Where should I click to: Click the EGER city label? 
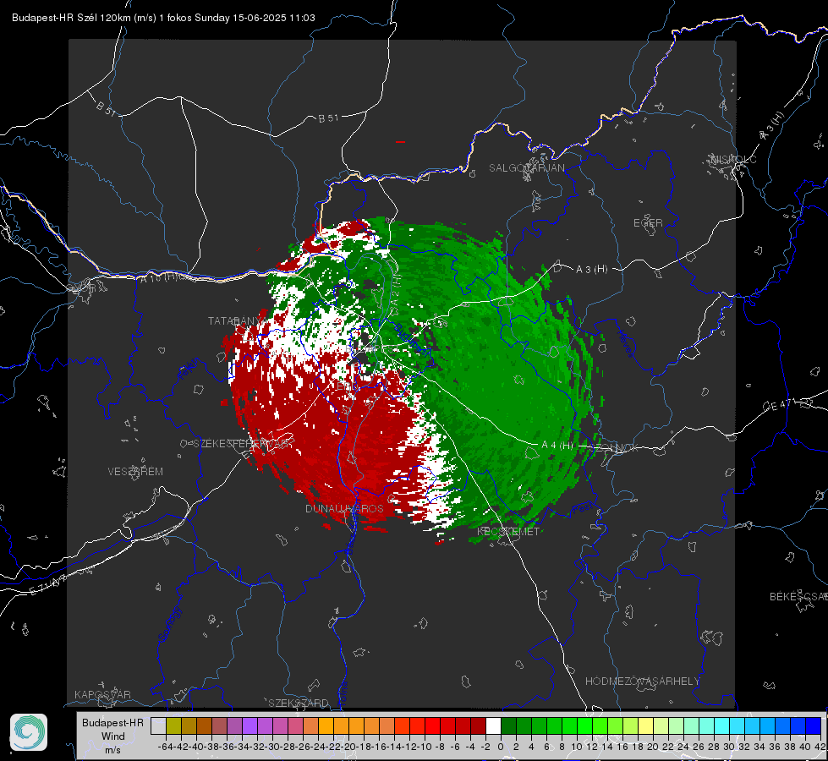[x=648, y=223]
